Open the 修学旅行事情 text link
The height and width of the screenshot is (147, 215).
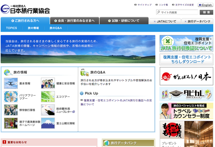pyautogui.click(x=27, y=110)
